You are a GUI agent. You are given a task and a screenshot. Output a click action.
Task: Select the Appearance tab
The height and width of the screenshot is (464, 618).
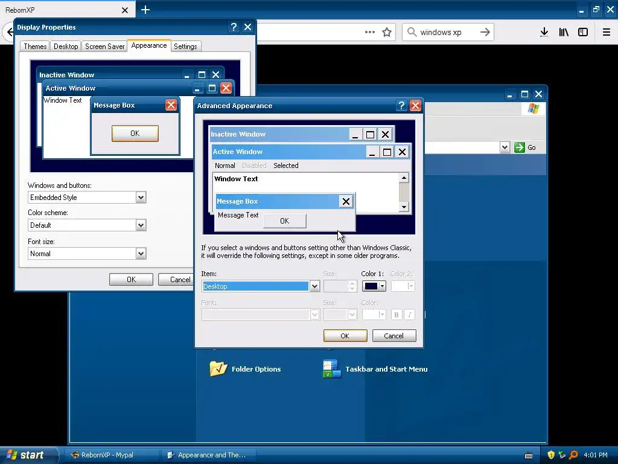pyautogui.click(x=149, y=45)
